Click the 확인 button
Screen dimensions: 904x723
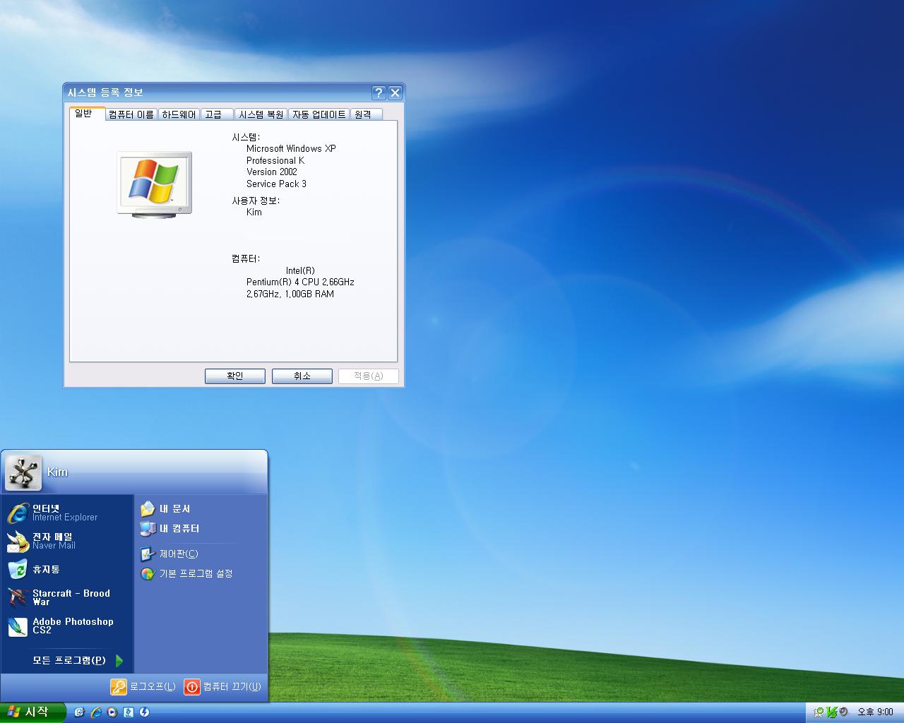point(235,376)
